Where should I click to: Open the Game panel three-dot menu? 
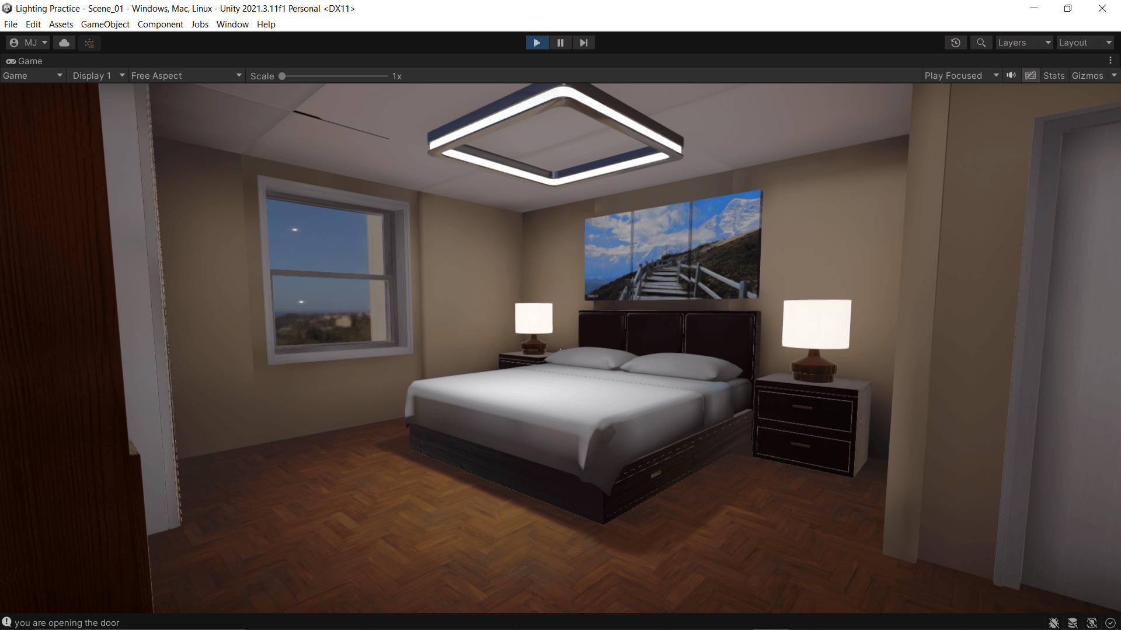click(1110, 61)
